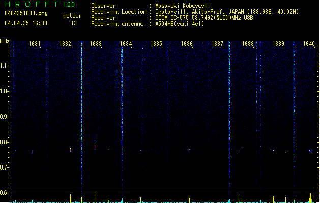Click the 0.6 kHz axis label
320x203 pixels.
pyautogui.click(x=4, y=193)
